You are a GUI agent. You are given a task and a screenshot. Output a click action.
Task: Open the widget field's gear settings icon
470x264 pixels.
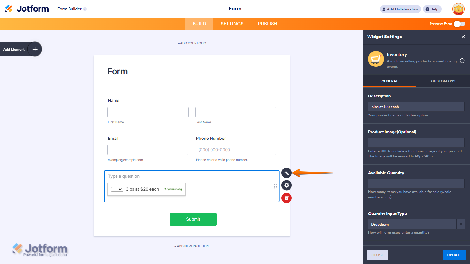(286, 185)
